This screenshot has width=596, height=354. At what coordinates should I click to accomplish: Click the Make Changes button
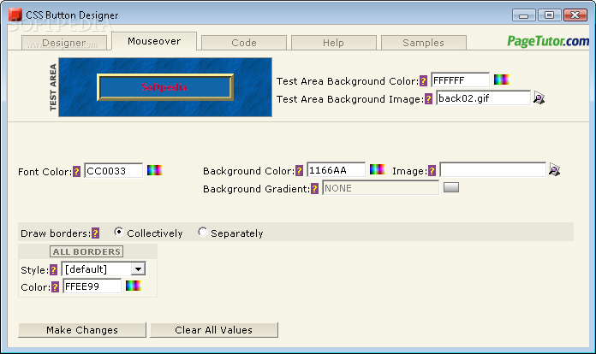82,330
